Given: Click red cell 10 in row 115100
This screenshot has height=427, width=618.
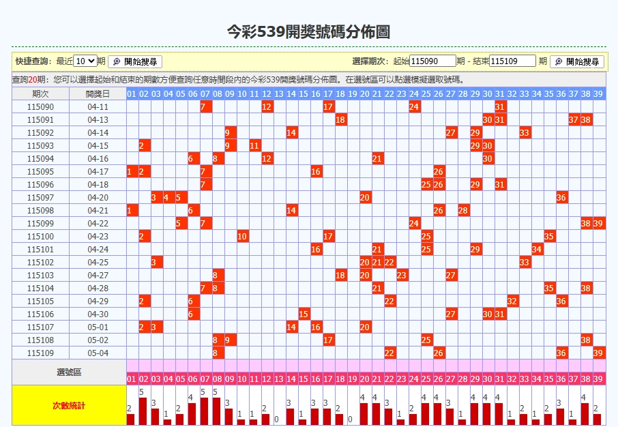Looking at the screenshot, I should point(242,237).
